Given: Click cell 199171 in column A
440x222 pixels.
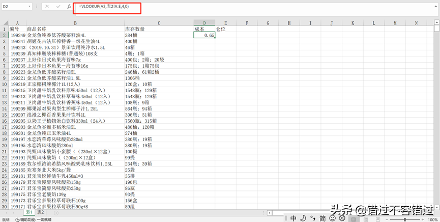Looking at the screenshot, I should pos(18,207).
